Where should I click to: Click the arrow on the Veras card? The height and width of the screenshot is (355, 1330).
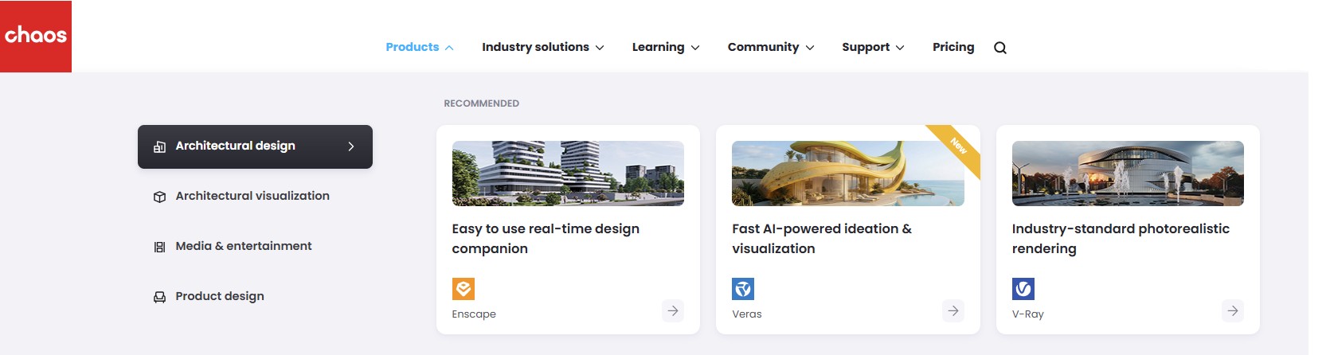953,310
